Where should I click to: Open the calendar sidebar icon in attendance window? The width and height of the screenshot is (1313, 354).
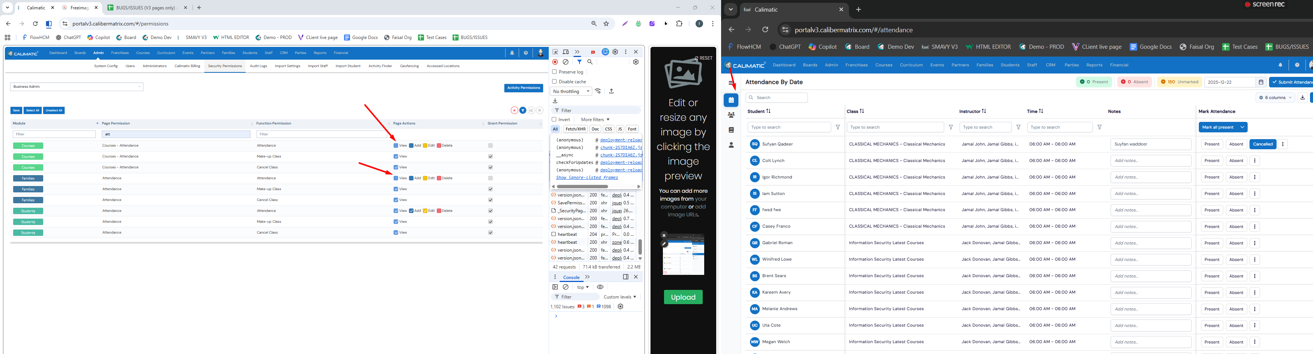[x=731, y=100]
